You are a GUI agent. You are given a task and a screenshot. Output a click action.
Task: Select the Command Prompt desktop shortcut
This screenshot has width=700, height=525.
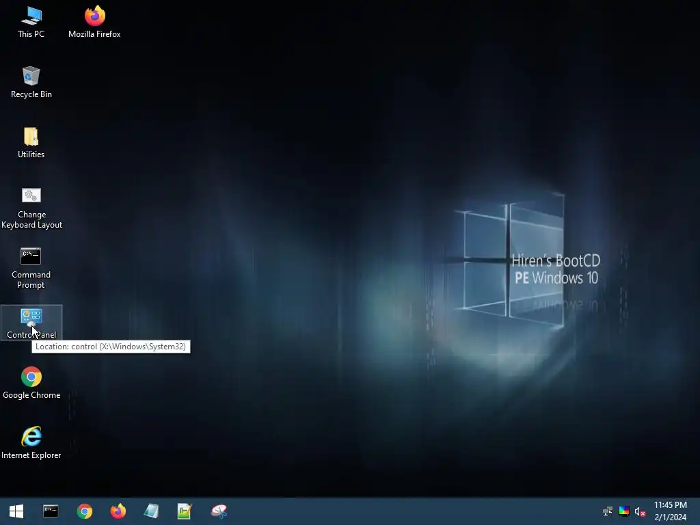click(x=31, y=268)
